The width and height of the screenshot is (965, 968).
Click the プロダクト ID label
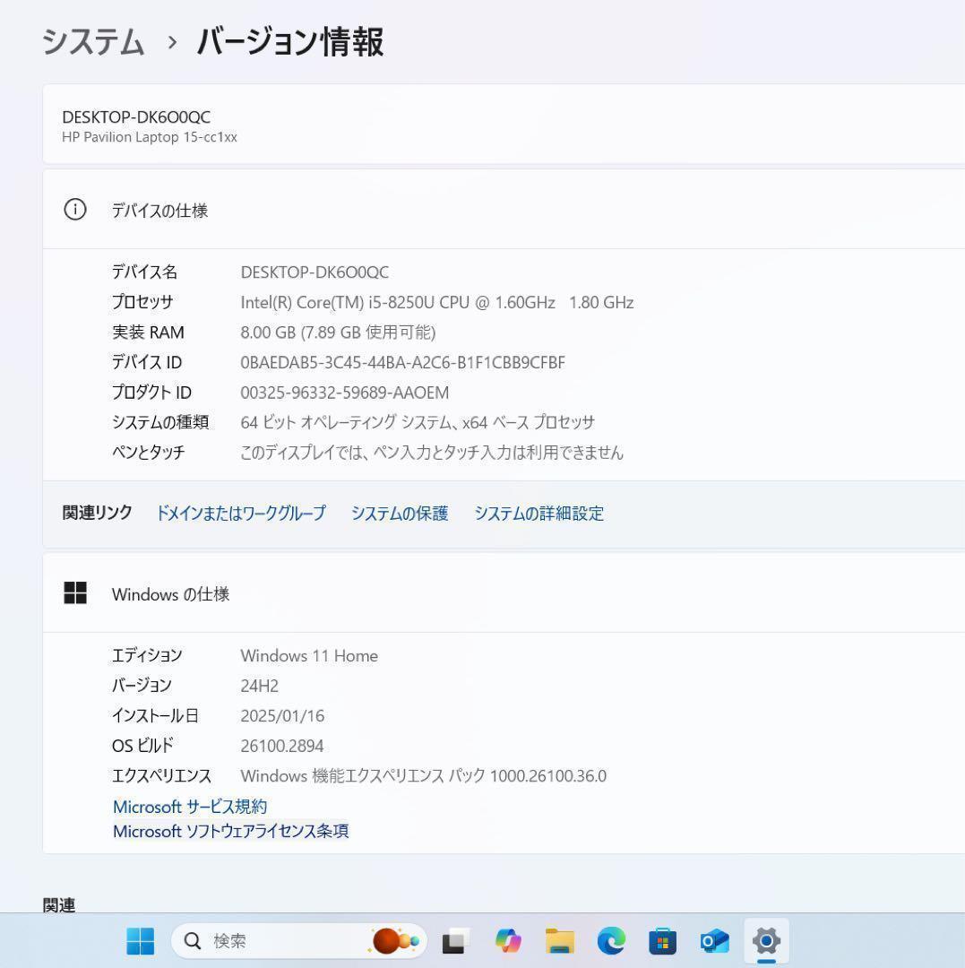[151, 393]
